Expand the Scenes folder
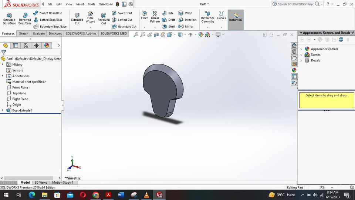355x200 pixels. pos(301,55)
